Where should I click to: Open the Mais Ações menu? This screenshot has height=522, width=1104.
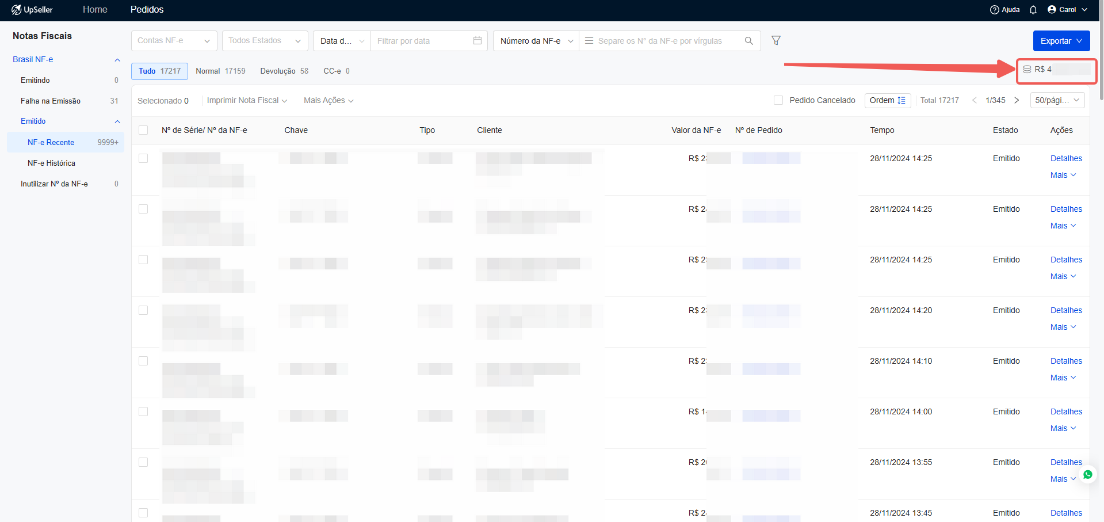pos(328,100)
